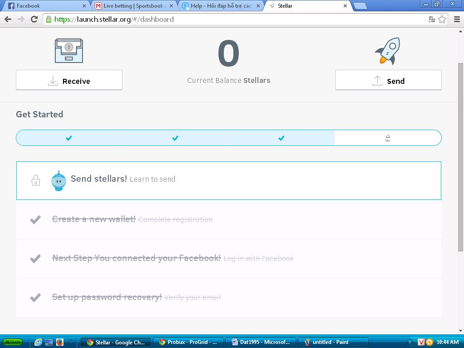Click the Send button
The width and height of the screenshot is (464, 348).
pyautogui.click(x=388, y=80)
